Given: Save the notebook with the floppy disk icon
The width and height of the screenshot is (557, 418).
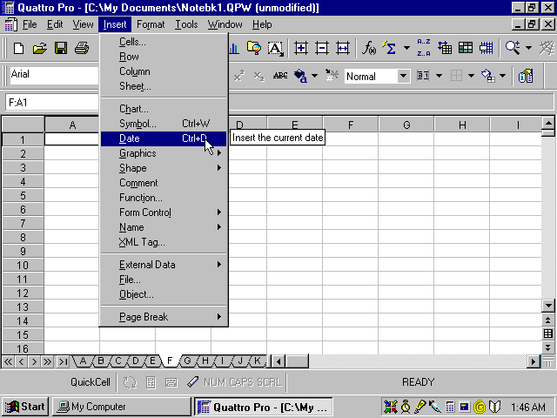Looking at the screenshot, I should click(61, 48).
